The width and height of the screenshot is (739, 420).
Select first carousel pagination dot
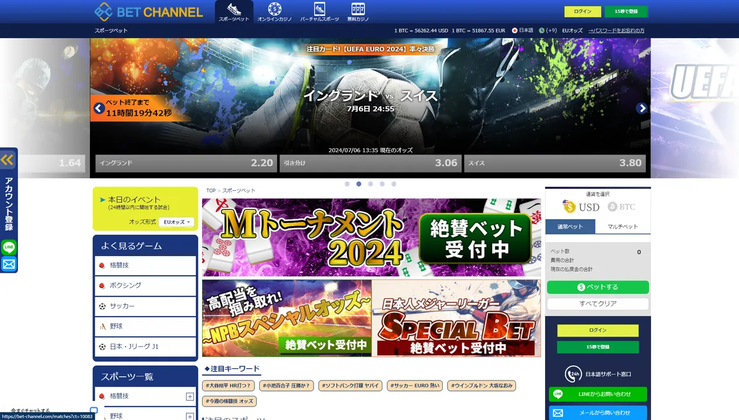point(347,184)
